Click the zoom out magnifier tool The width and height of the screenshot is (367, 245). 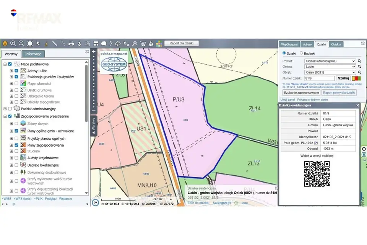point(21,43)
